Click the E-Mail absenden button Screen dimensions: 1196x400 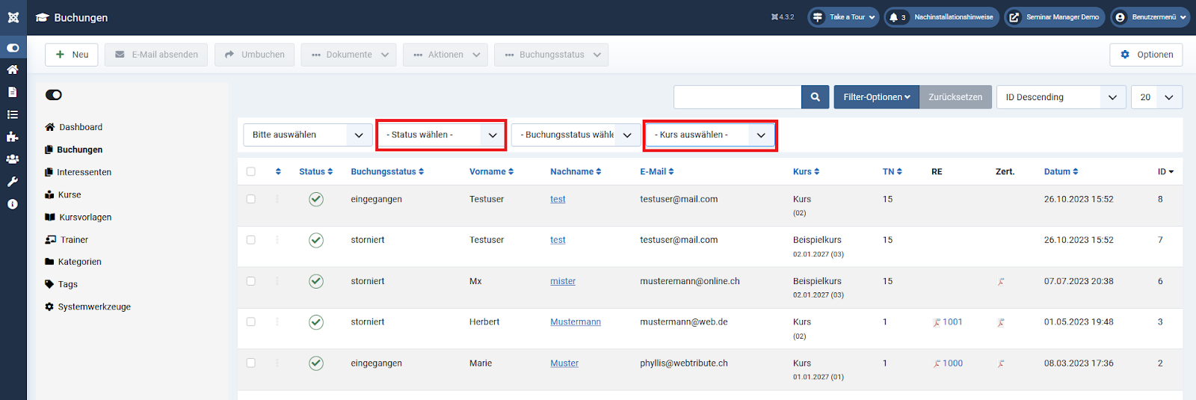(x=156, y=55)
